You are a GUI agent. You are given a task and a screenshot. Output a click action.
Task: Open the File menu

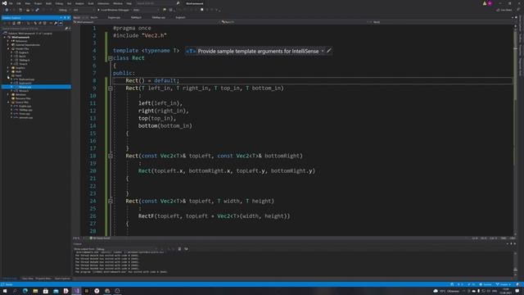pos(11,3)
